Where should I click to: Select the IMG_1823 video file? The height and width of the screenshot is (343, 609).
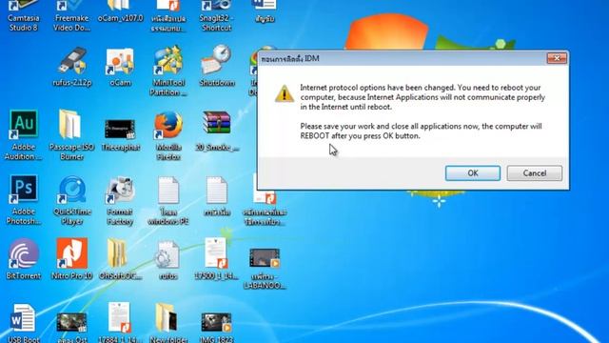point(216,327)
